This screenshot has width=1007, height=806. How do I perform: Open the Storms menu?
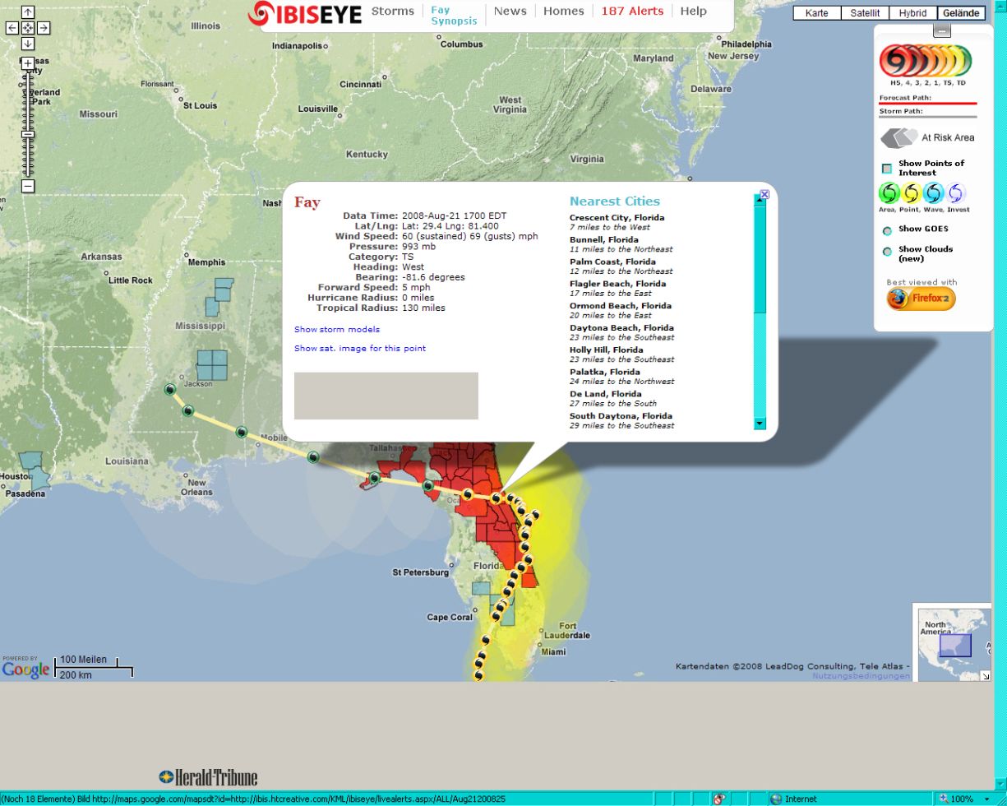click(x=393, y=12)
